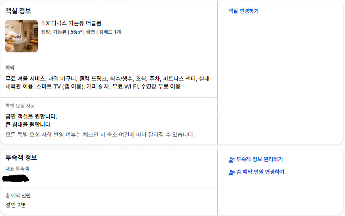Click the deluxe room thumbnail photo
This screenshot has height=216, width=345.
[x=22, y=36]
